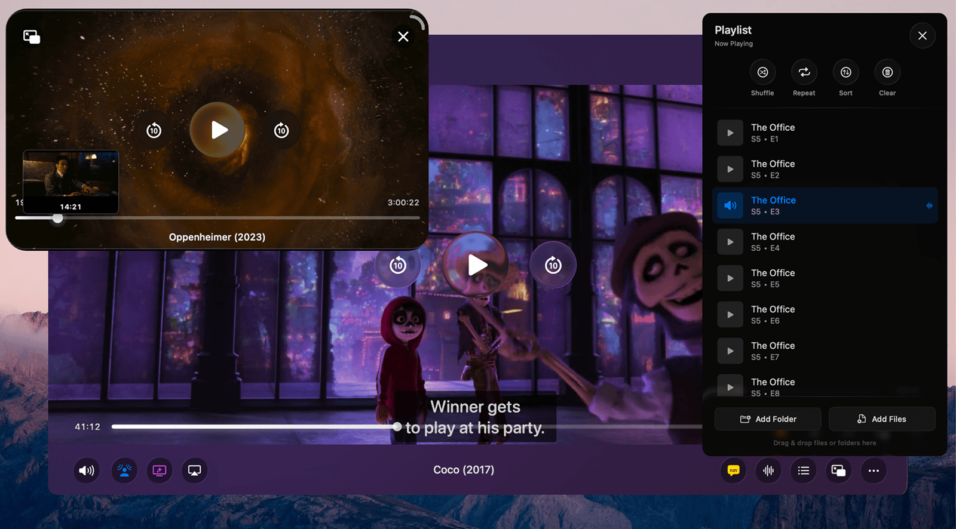The height and width of the screenshot is (529, 956).
Task: Play The Office S5 E1
Action: (x=730, y=133)
